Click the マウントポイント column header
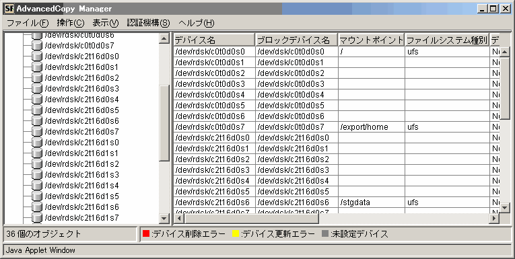This screenshot has height=259, width=515. pyautogui.click(x=372, y=40)
